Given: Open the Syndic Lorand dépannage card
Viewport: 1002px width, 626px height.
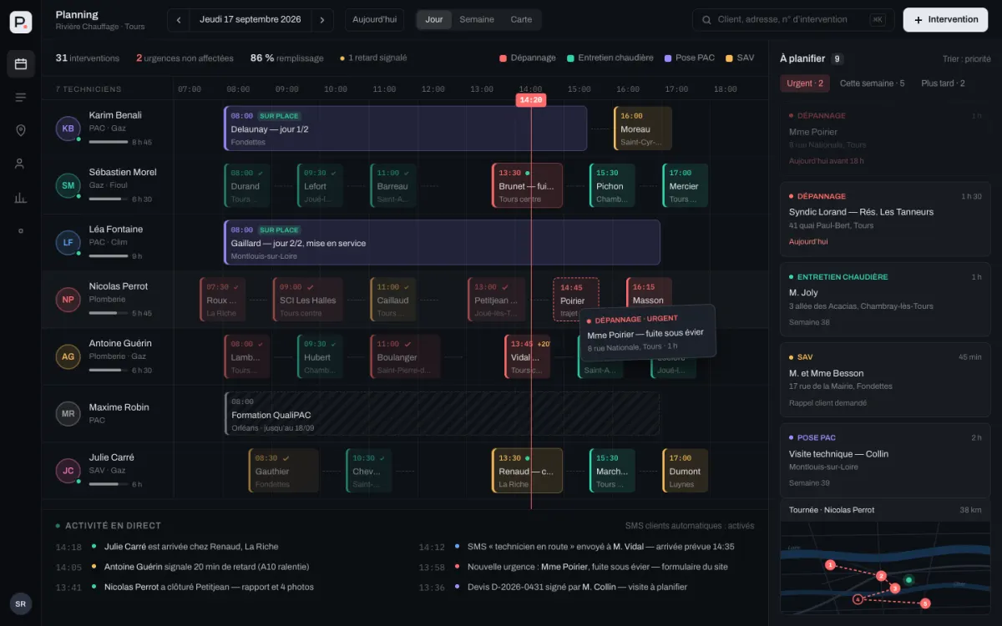Looking at the screenshot, I should tap(885, 220).
